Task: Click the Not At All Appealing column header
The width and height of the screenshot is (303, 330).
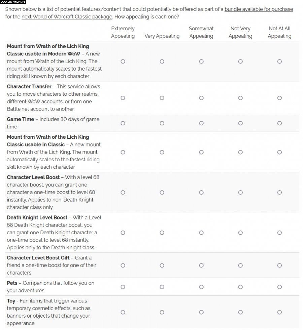Action: click(x=279, y=32)
